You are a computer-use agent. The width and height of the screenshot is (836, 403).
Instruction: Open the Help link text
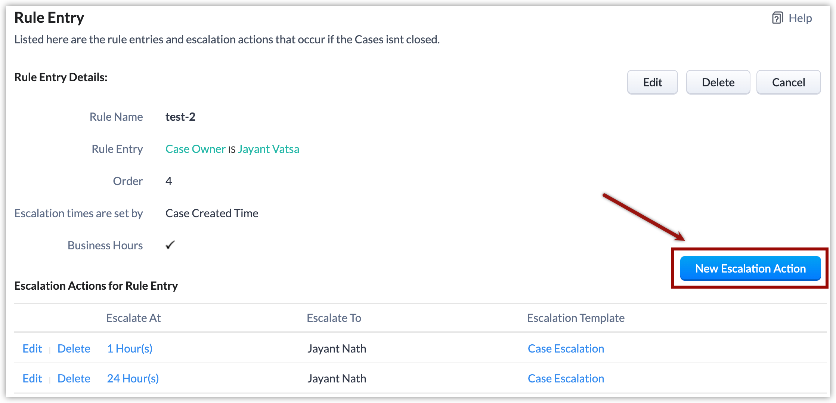click(800, 18)
